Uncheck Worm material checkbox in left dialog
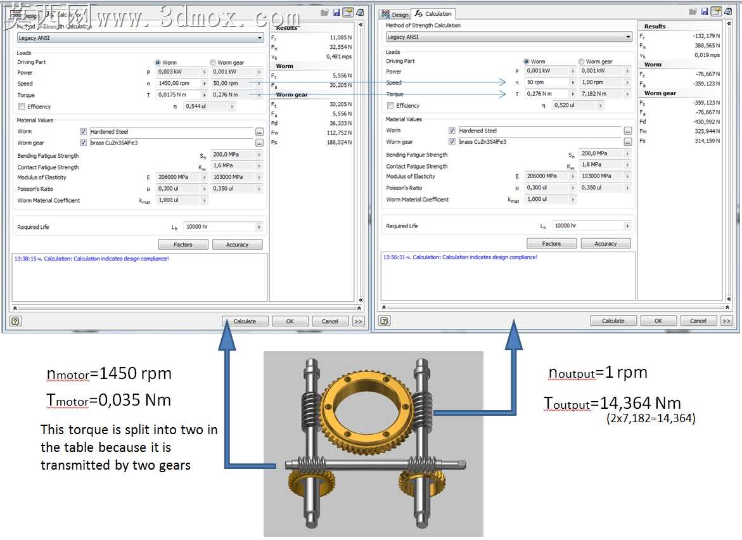The width and height of the screenshot is (742, 540). pyautogui.click(x=83, y=132)
